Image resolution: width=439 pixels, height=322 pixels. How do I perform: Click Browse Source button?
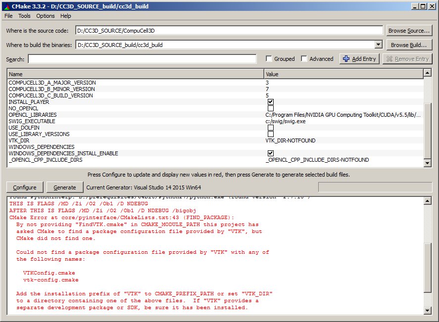click(x=409, y=31)
